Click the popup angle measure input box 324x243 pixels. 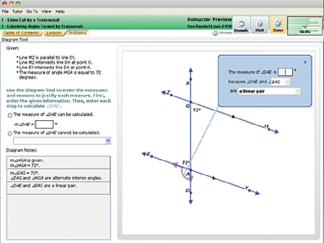coord(285,72)
